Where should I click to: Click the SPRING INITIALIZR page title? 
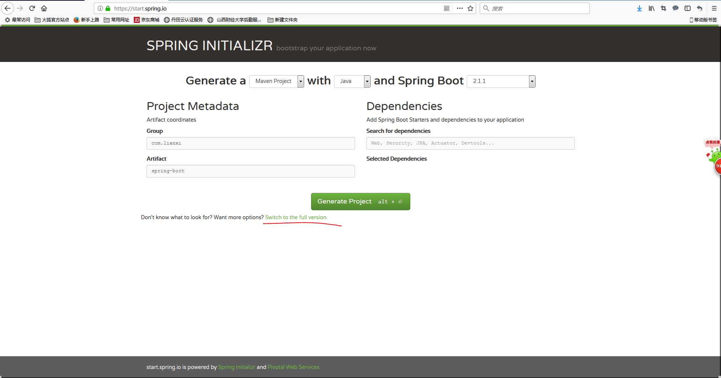coord(210,45)
